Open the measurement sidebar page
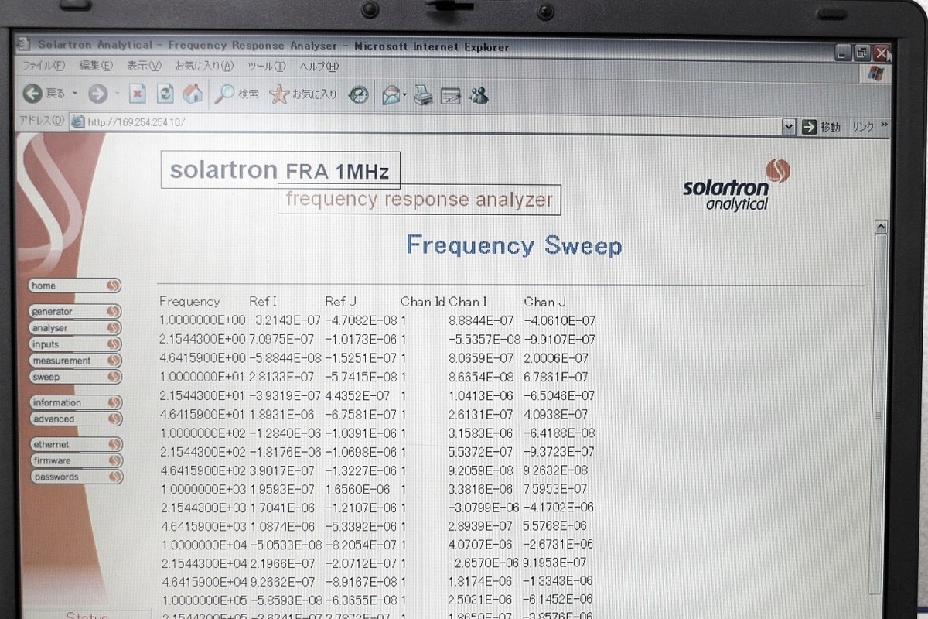 click(x=75, y=361)
